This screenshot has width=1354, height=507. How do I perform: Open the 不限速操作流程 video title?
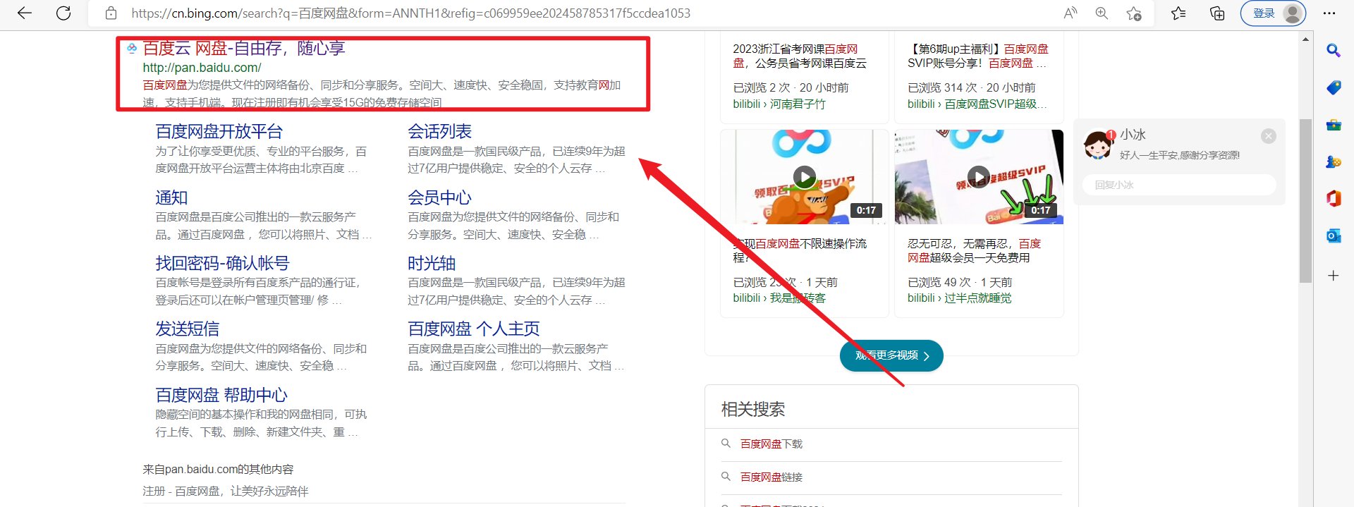(x=800, y=250)
